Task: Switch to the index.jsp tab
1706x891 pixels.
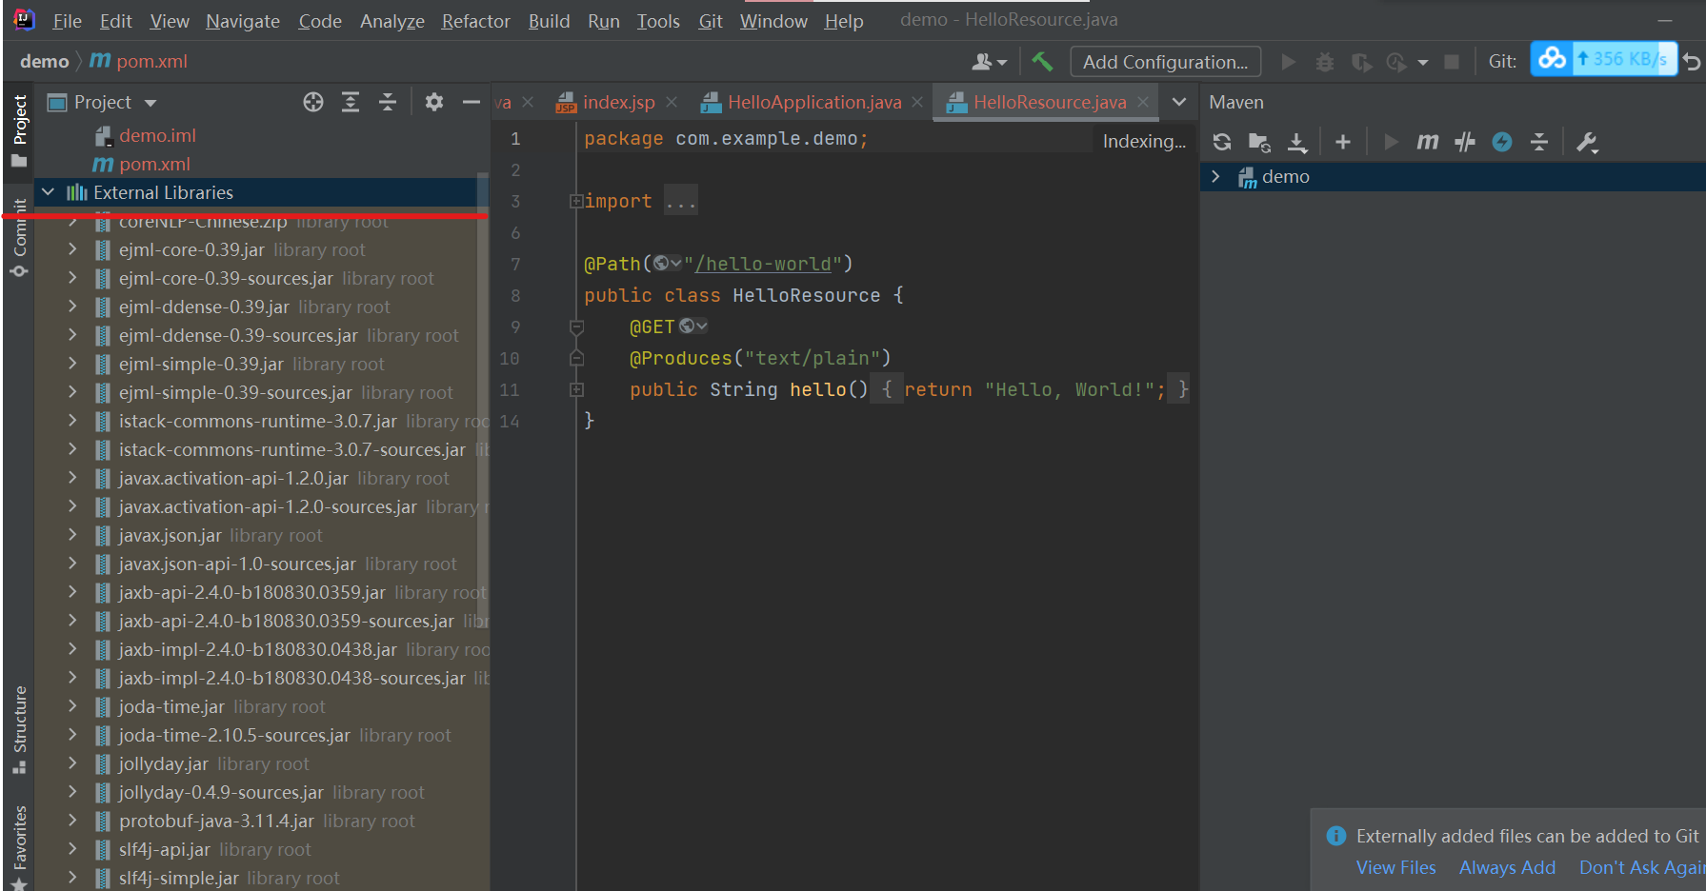Action: click(618, 102)
